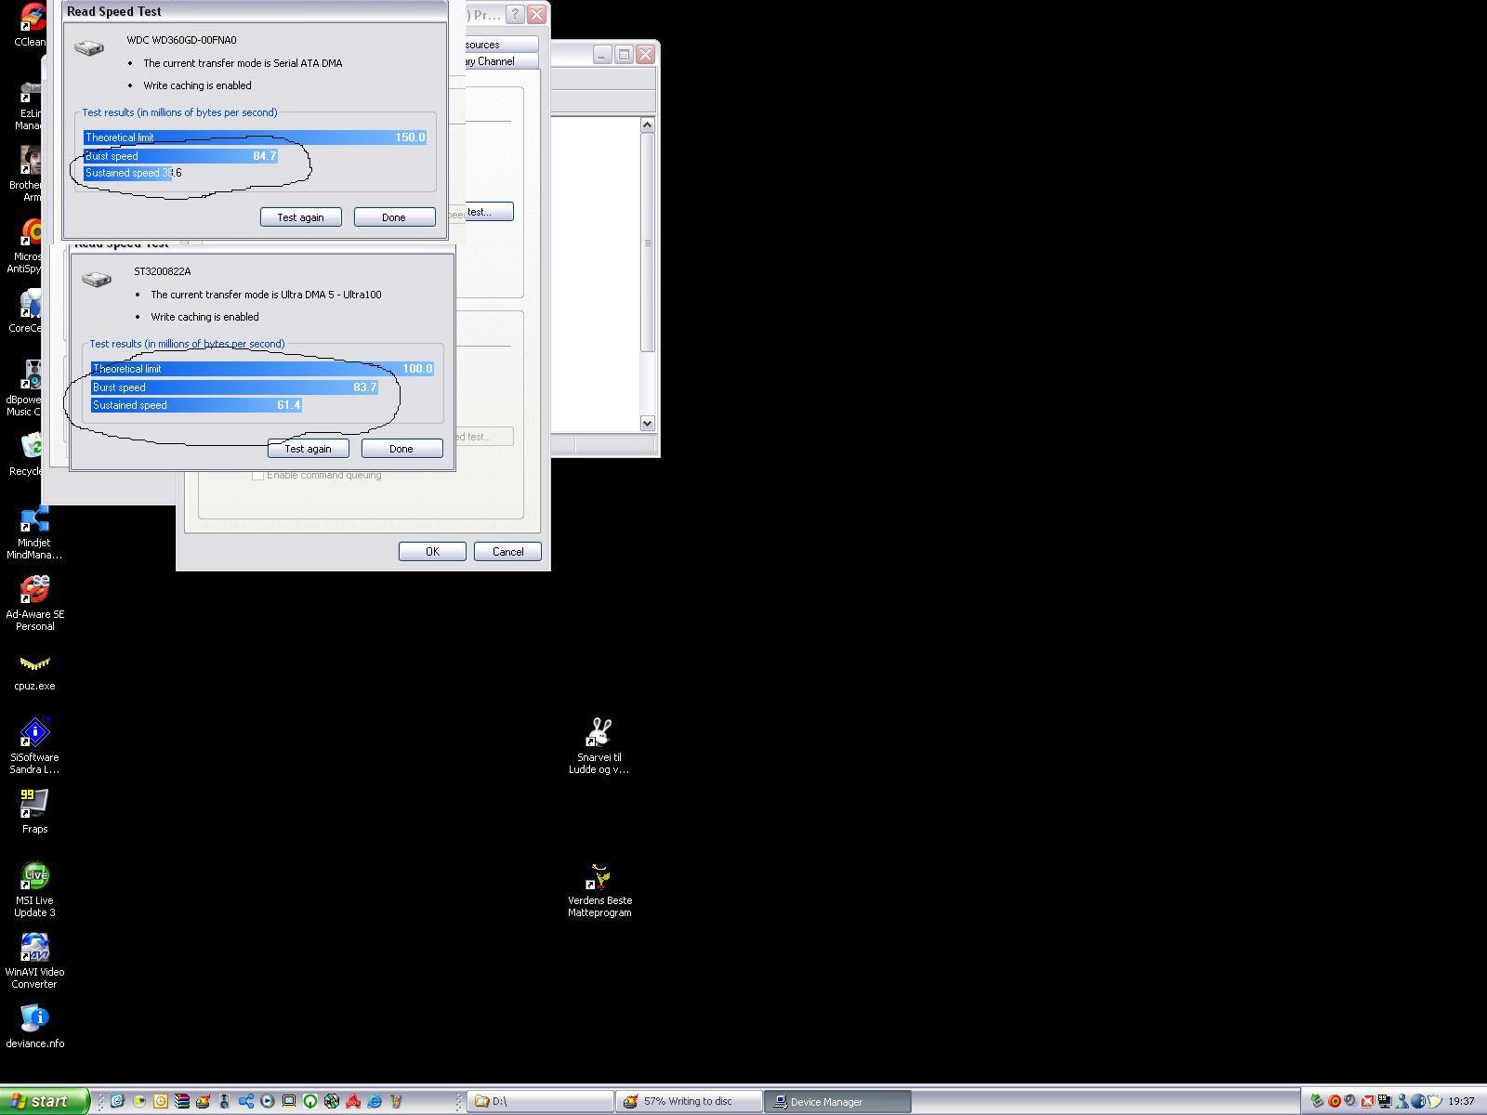The width and height of the screenshot is (1487, 1115).
Task: Open deviance.nfo file icon
Action: pyautogui.click(x=34, y=1027)
